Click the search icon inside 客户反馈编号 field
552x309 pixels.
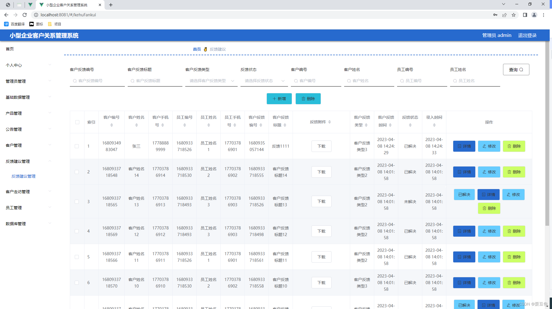(74, 81)
